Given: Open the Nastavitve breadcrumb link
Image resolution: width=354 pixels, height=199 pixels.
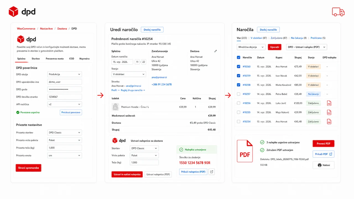Looking at the screenshot, I should coord(46,28).
